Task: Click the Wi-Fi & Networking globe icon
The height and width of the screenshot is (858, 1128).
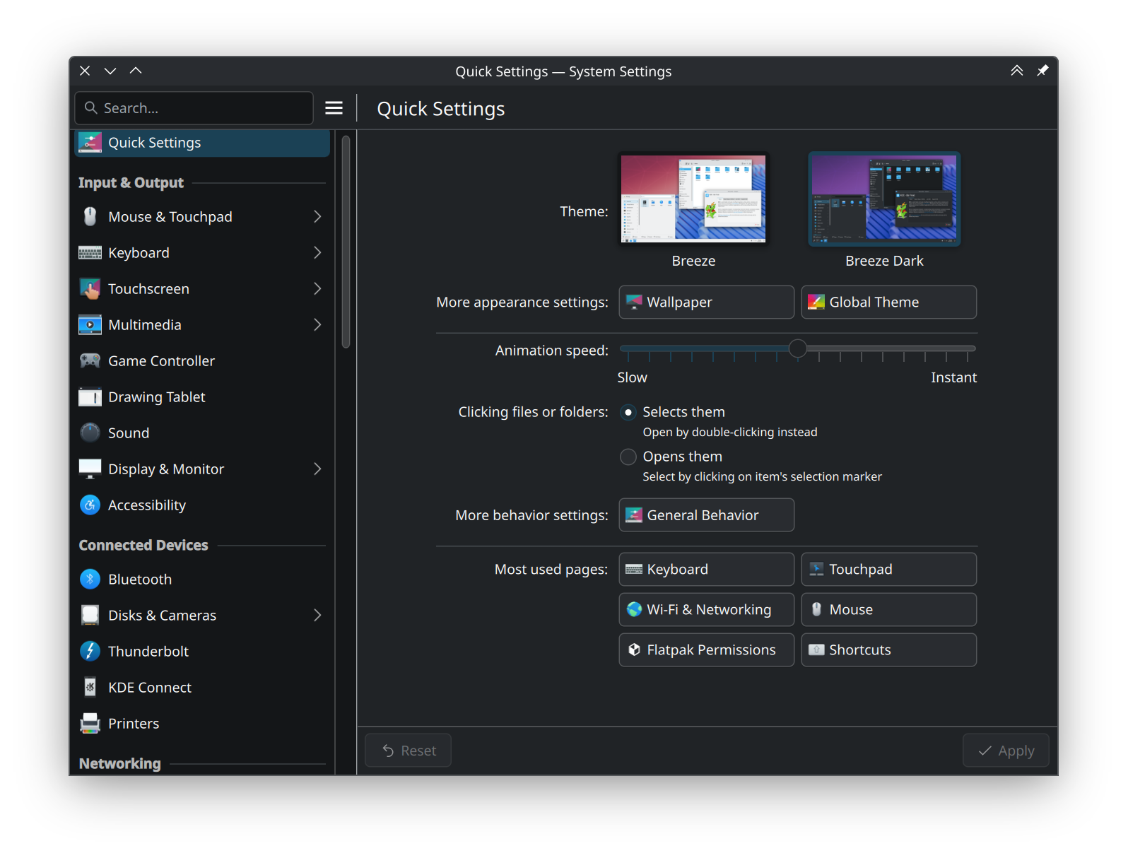Action: (x=634, y=609)
